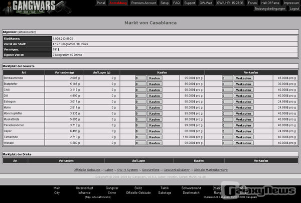
Task: Click the Alternativ-Menü tip link
Action: point(97,197)
